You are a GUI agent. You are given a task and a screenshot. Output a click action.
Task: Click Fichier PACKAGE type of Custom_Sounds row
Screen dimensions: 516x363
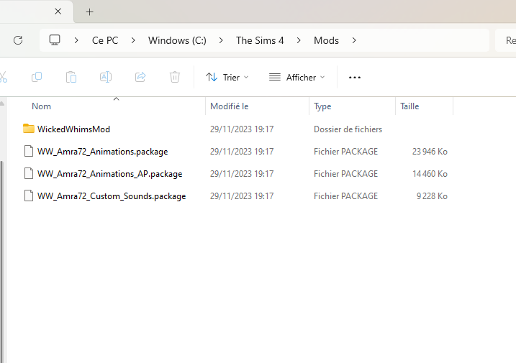click(345, 196)
